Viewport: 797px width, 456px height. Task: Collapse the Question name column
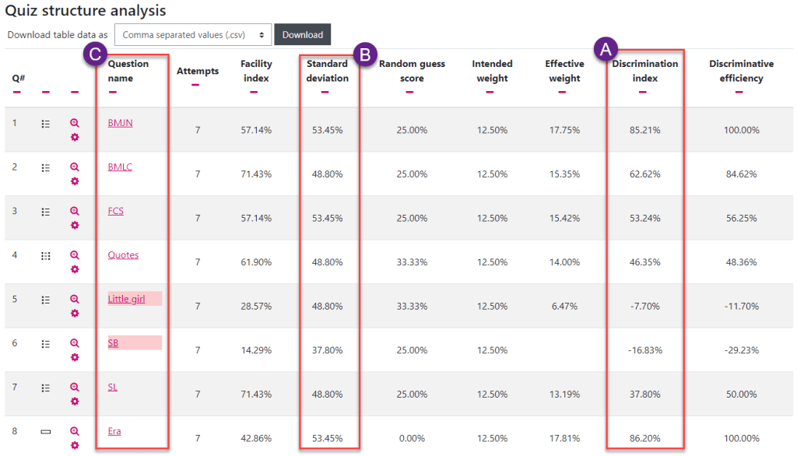(112, 92)
